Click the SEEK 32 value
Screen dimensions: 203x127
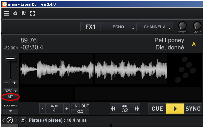125,108
